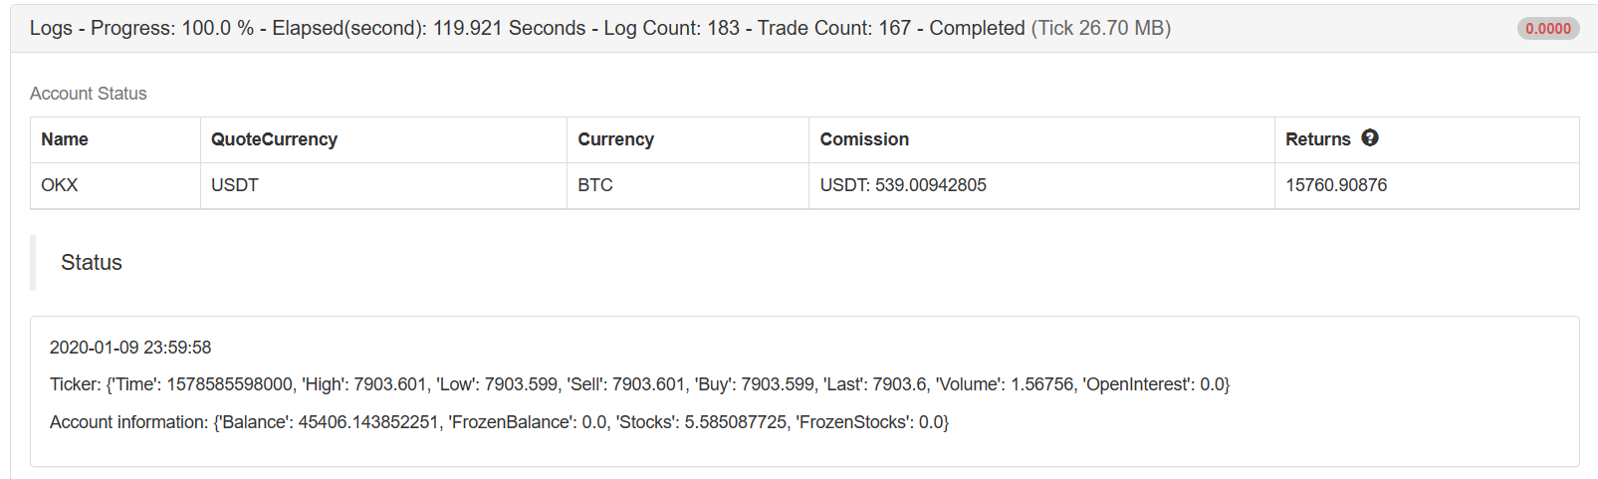Click the Tick 26.70 MB text

pyautogui.click(x=1100, y=29)
